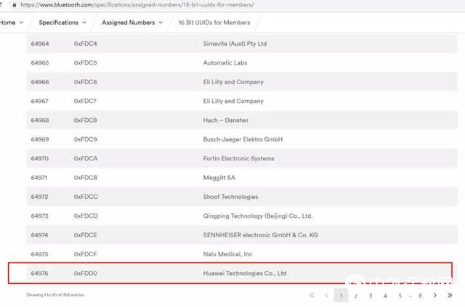The image size is (465, 307).
Task: Go to pagination page 4
Action: click(x=385, y=295)
